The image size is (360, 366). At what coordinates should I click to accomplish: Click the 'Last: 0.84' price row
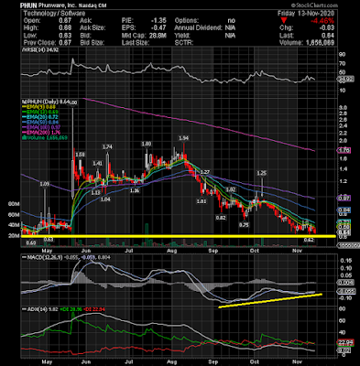coord(307,36)
